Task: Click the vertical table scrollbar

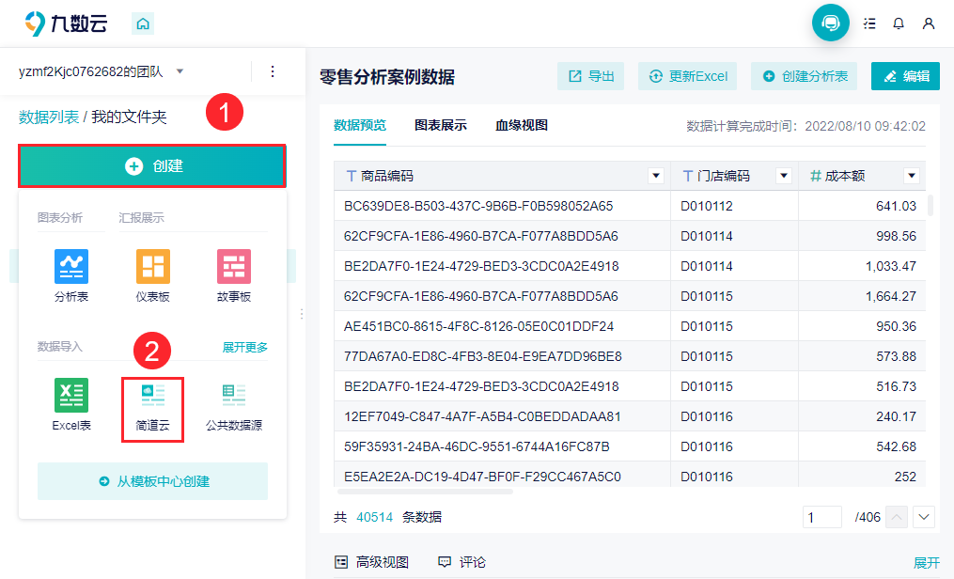Action: point(930,205)
